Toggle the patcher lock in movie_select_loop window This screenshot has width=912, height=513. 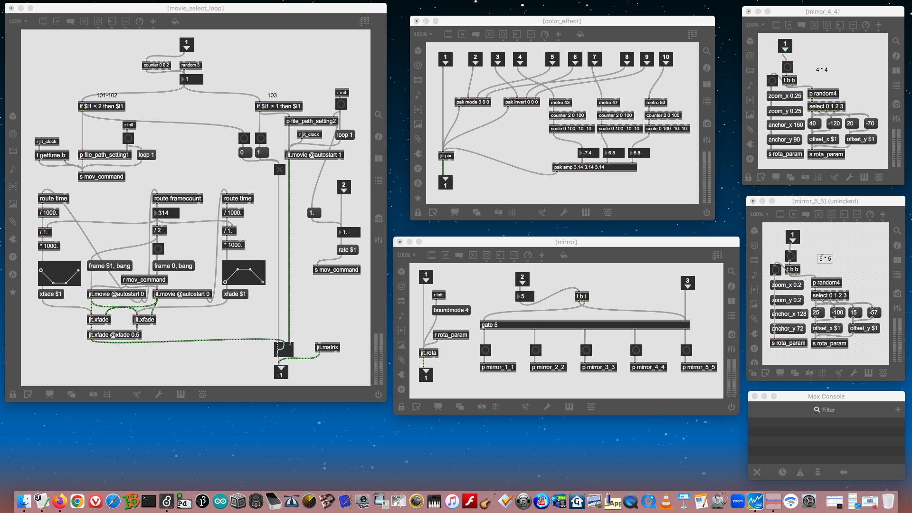(x=13, y=394)
